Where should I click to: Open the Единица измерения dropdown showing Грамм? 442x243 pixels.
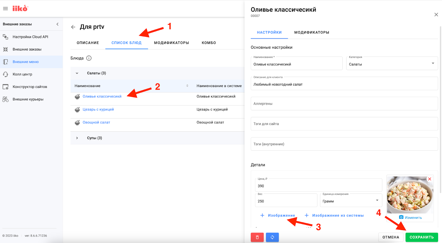pos(351,200)
